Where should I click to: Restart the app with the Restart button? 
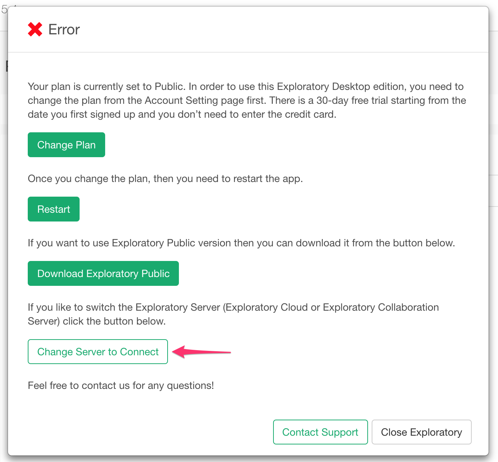pyautogui.click(x=54, y=209)
